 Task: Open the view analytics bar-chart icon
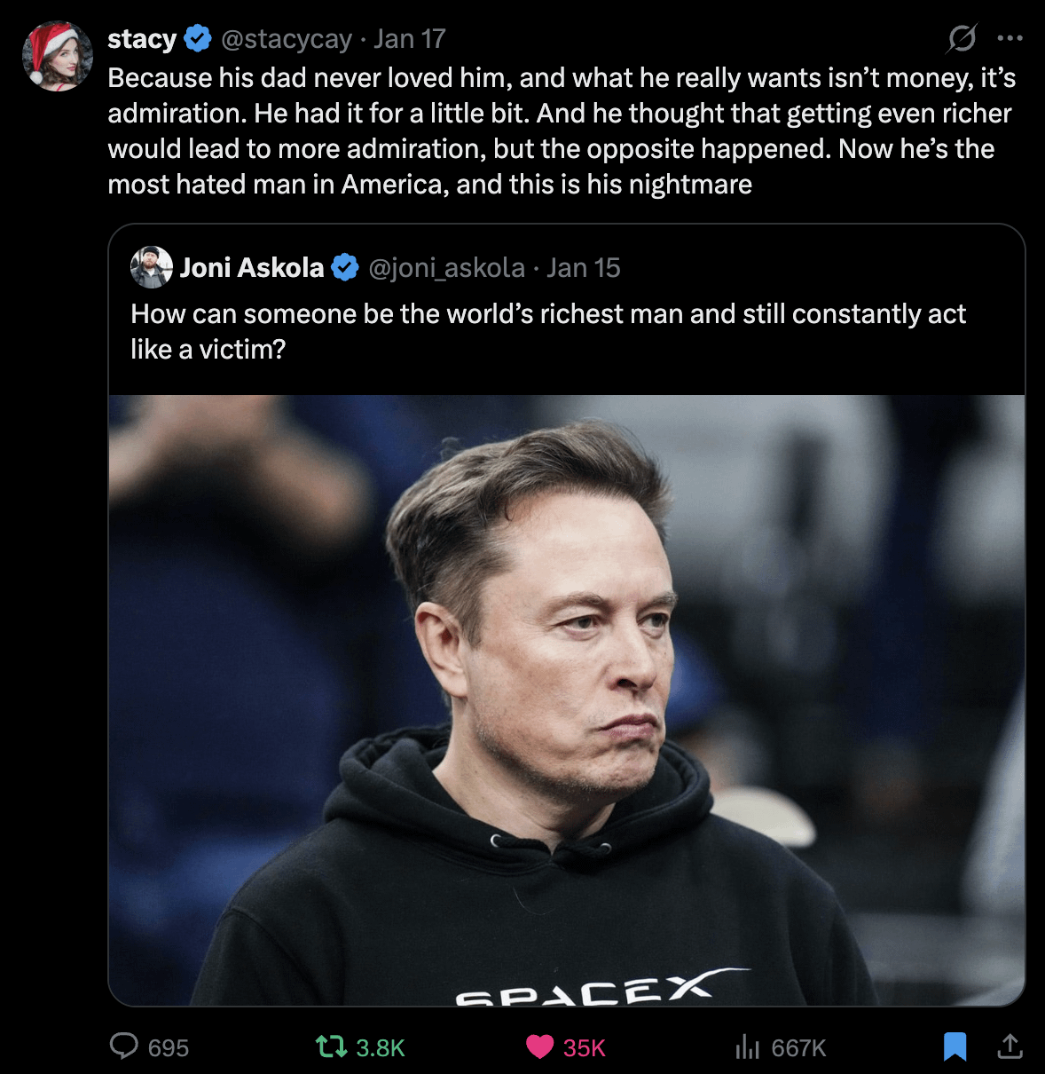coord(747,1047)
